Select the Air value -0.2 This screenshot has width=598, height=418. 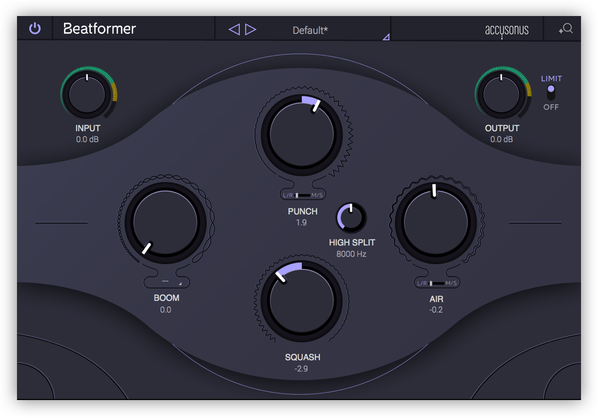point(436,310)
